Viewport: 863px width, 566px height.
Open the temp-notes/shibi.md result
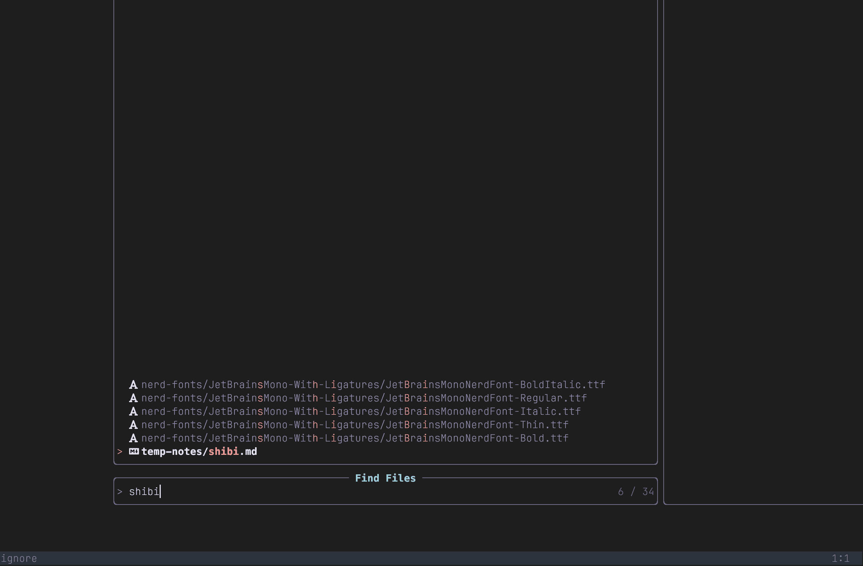point(199,451)
